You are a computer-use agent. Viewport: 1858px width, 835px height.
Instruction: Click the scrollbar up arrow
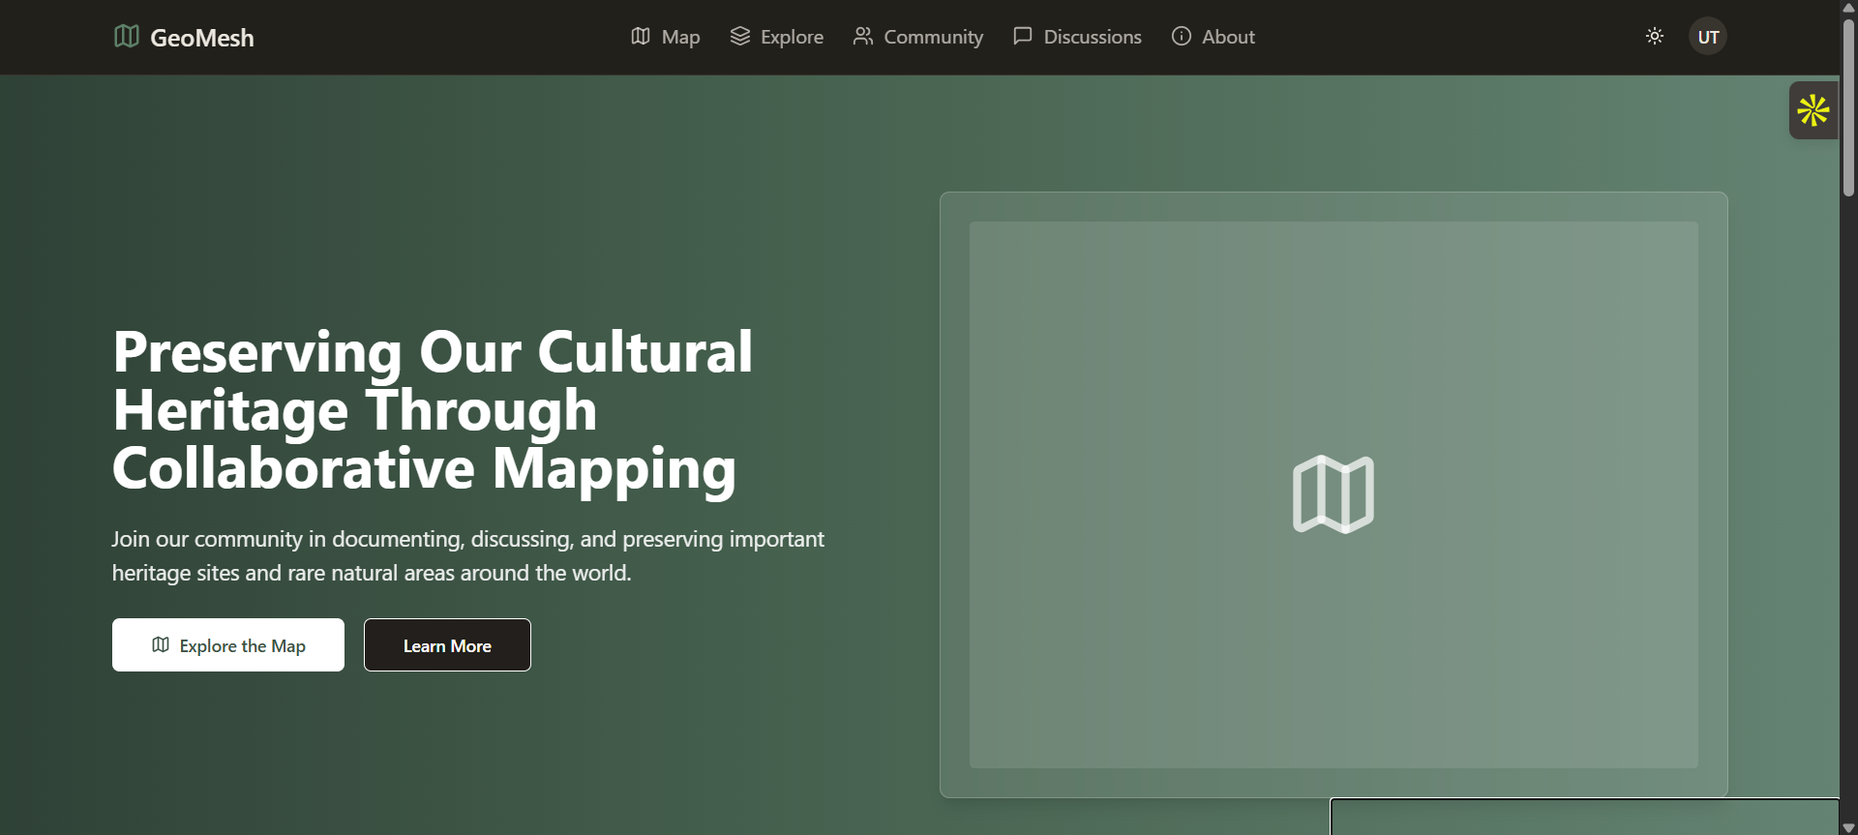[x=1848, y=8]
